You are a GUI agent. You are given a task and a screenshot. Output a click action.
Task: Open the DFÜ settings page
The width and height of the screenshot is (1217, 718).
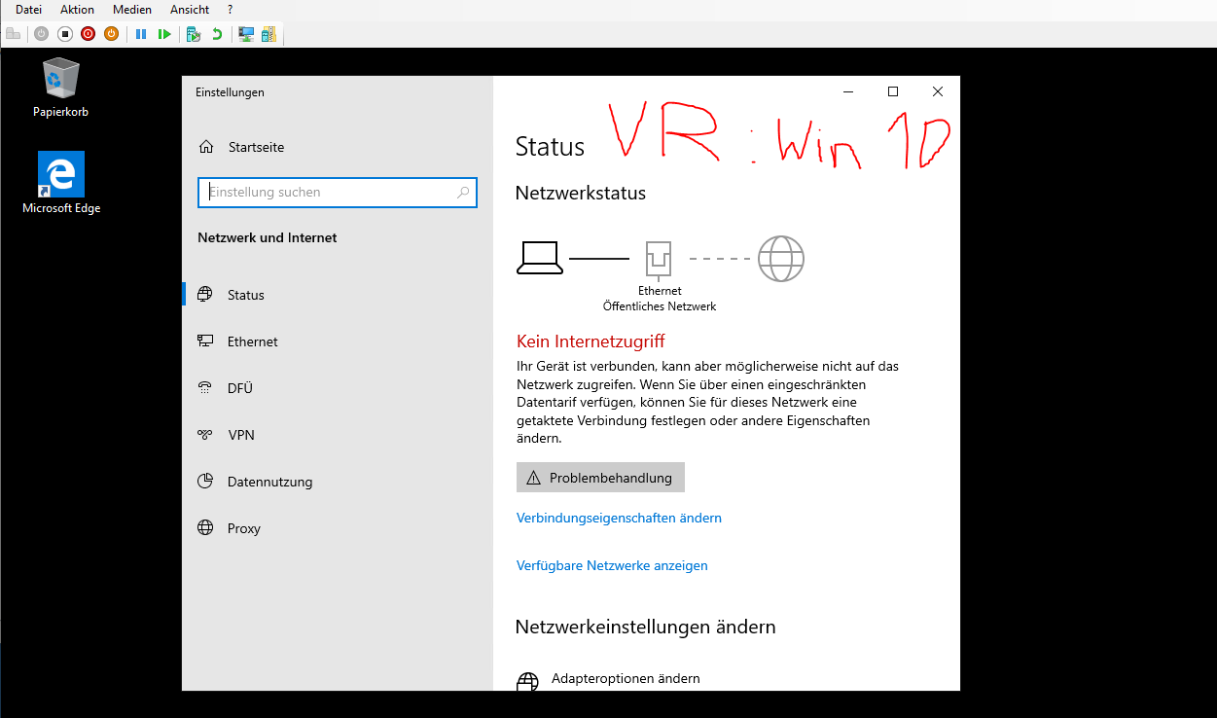(338, 388)
